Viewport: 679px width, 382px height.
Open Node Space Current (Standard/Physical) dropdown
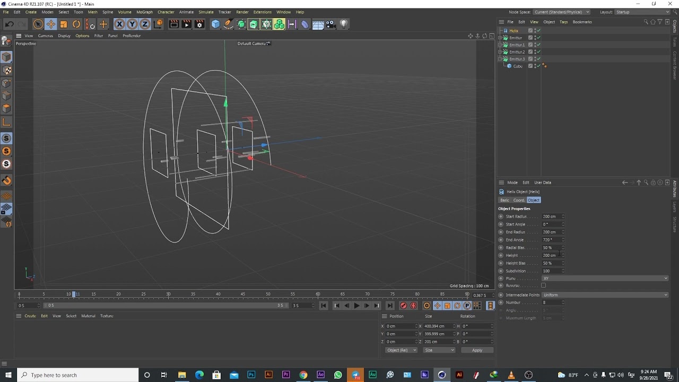pyautogui.click(x=561, y=12)
